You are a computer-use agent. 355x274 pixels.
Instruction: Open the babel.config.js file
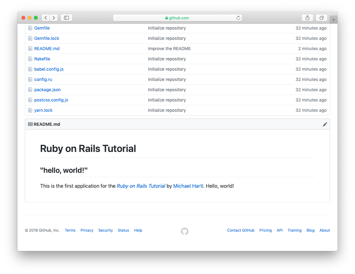(x=49, y=69)
